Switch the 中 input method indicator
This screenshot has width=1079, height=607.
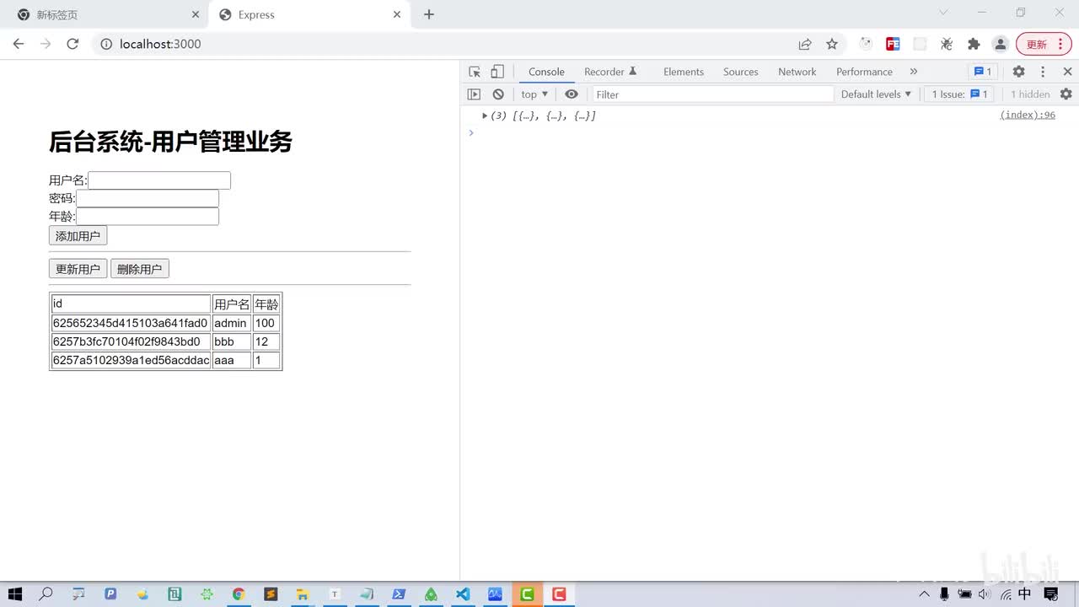[1025, 594]
